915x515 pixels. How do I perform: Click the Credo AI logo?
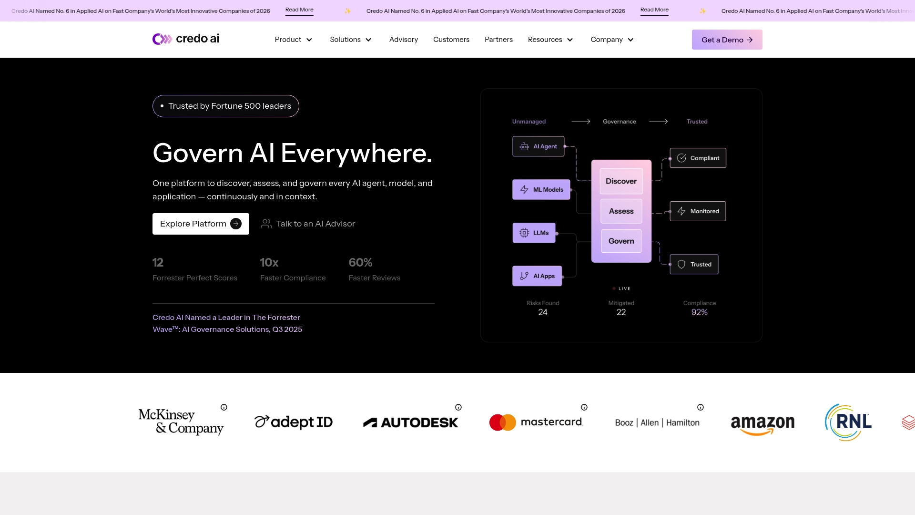coord(186,39)
